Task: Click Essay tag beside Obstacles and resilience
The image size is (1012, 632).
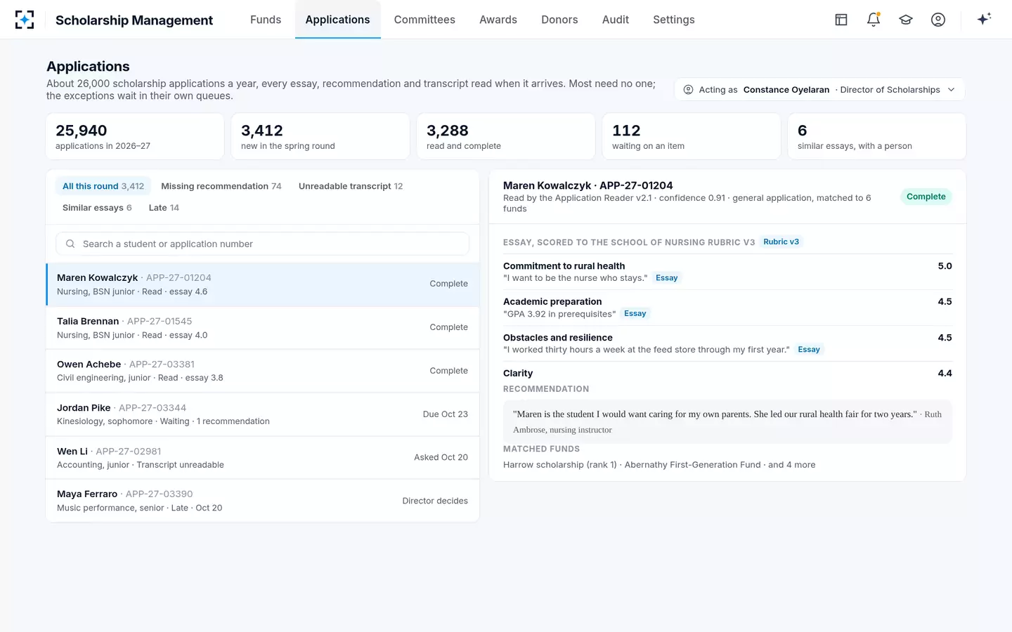Action: 809,350
